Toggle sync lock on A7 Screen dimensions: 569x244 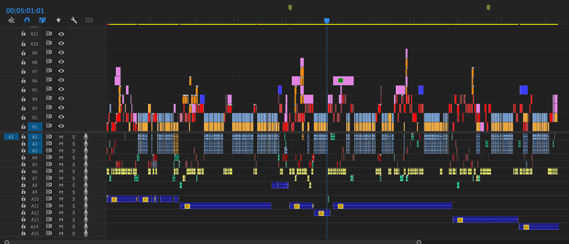48,178
